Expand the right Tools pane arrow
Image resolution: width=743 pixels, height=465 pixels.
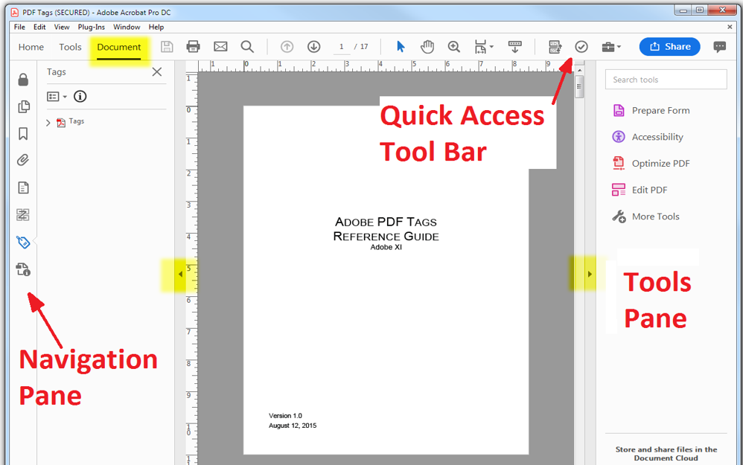coord(589,273)
